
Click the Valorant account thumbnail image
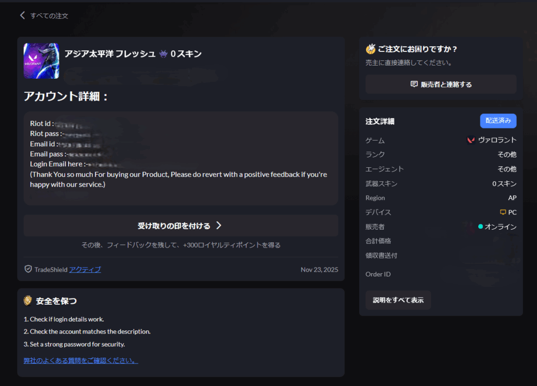tap(41, 61)
